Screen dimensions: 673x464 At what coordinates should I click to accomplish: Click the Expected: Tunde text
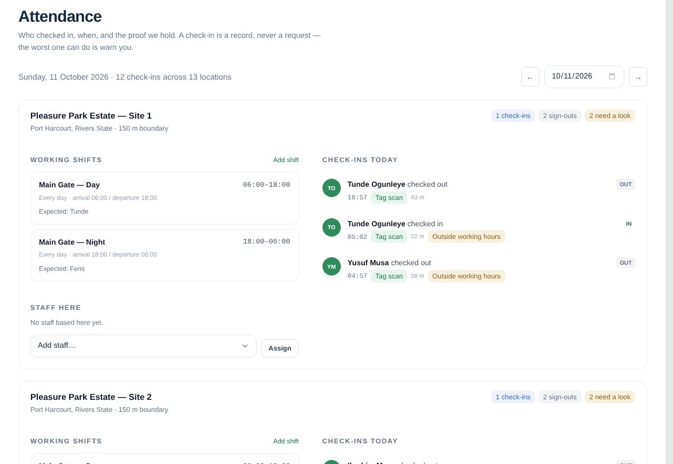(x=64, y=211)
